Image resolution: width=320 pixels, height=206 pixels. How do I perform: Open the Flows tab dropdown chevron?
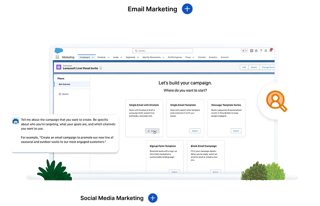[x=193, y=57]
